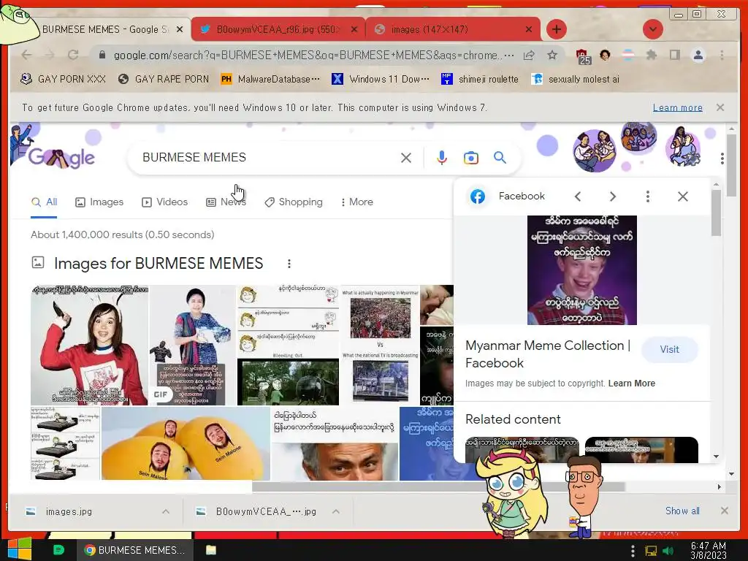Open the woman in blue dress GIF thumbnail
The width and height of the screenshot is (748, 561).
click(193, 346)
